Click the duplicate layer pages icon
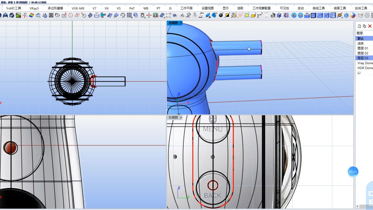Image resolution: width=373 pixels, height=210 pixels. (364, 26)
